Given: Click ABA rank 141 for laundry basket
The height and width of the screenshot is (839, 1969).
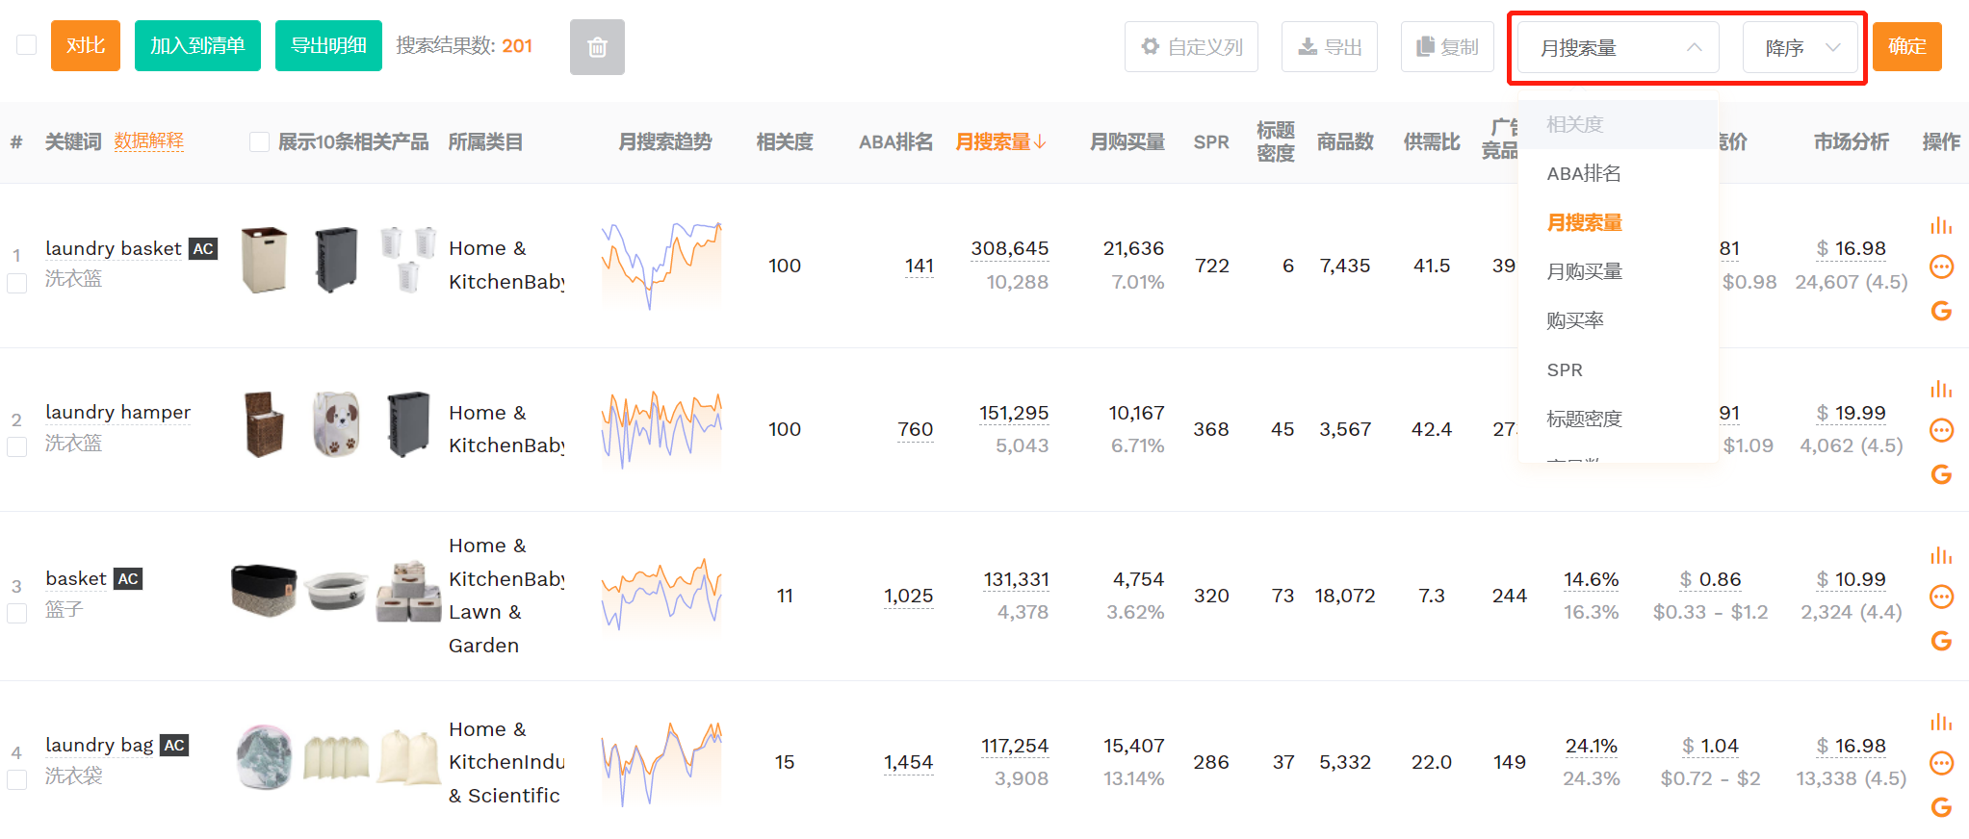Looking at the screenshot, I should point(920,266).
